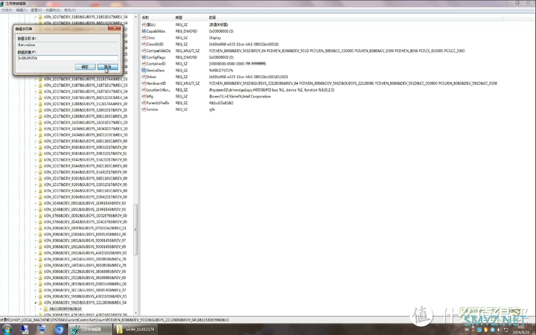
Task: Click the 取消 (Cancel) button in dialog
Action: pyautogui.click(x=106, y=66)
